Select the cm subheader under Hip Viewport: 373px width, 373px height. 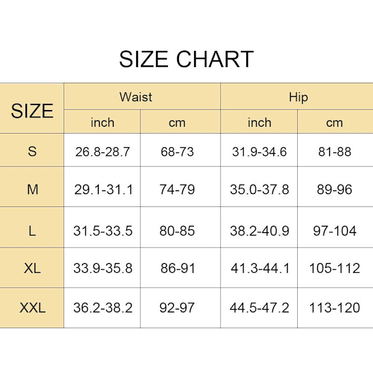pos(334,122)
